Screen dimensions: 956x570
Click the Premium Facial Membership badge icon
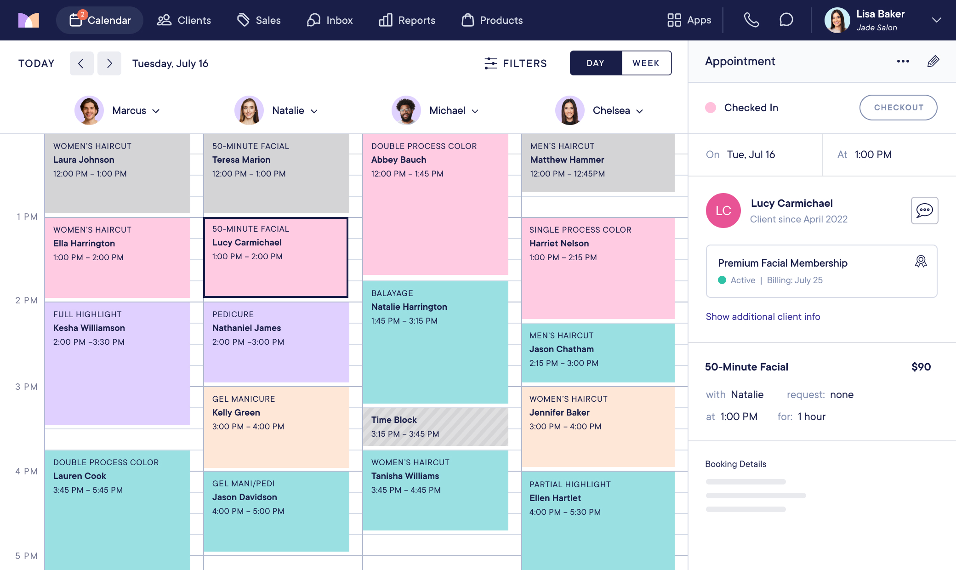point(921,262)
